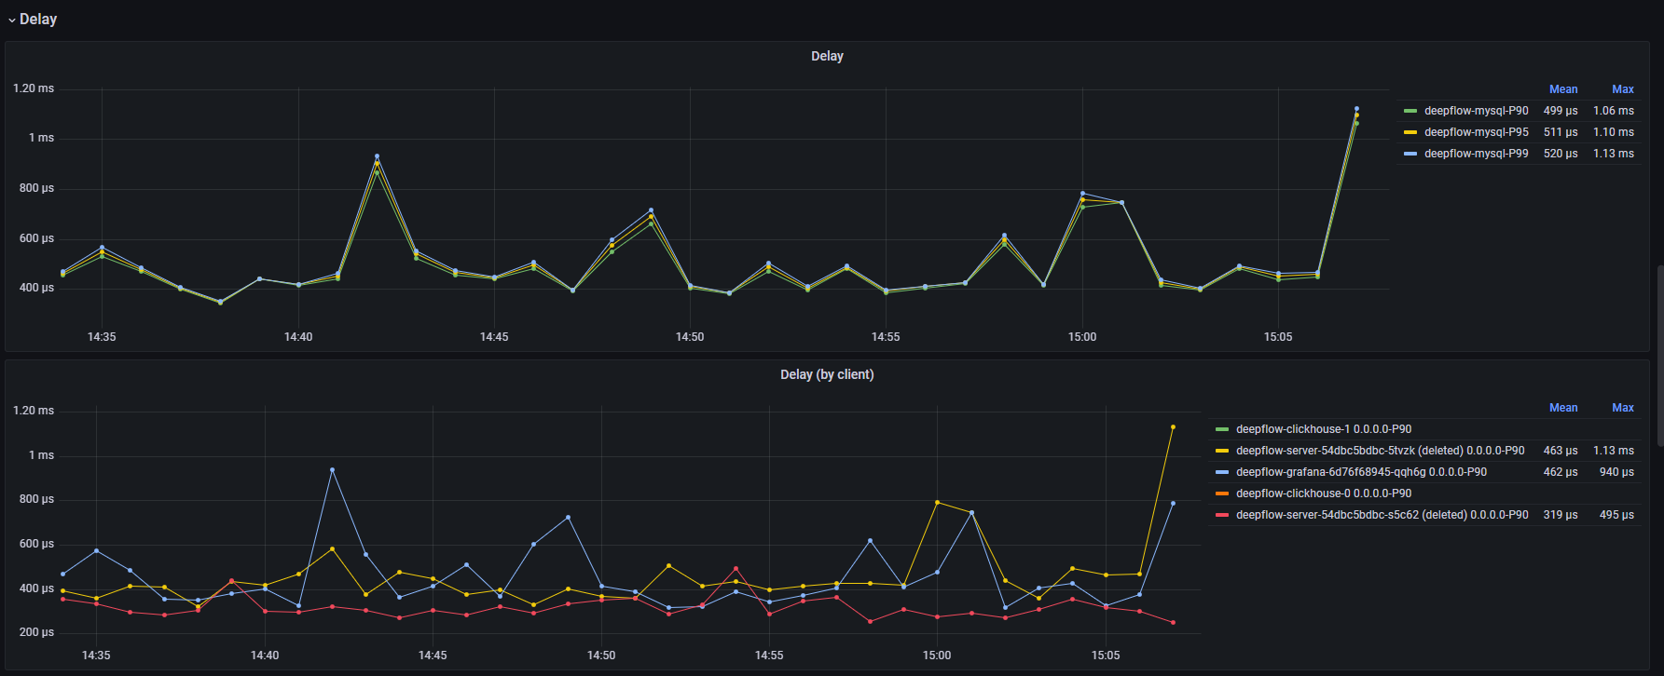The height and width of the screenshot is (676, 1664).
Task: Click the yellow peak point in Delay (by client)
Action: [x=1173, y=427]
